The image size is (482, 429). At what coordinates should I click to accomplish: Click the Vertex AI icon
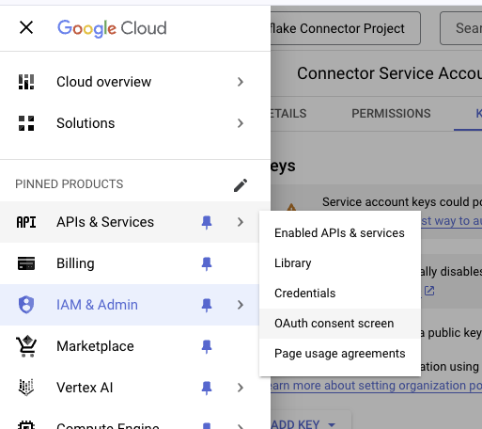26,388
